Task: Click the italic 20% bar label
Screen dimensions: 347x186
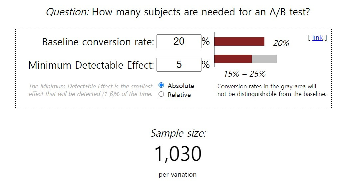Action: [x=281, y=43]
